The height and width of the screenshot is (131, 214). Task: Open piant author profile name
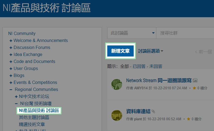tap(138, 119)
